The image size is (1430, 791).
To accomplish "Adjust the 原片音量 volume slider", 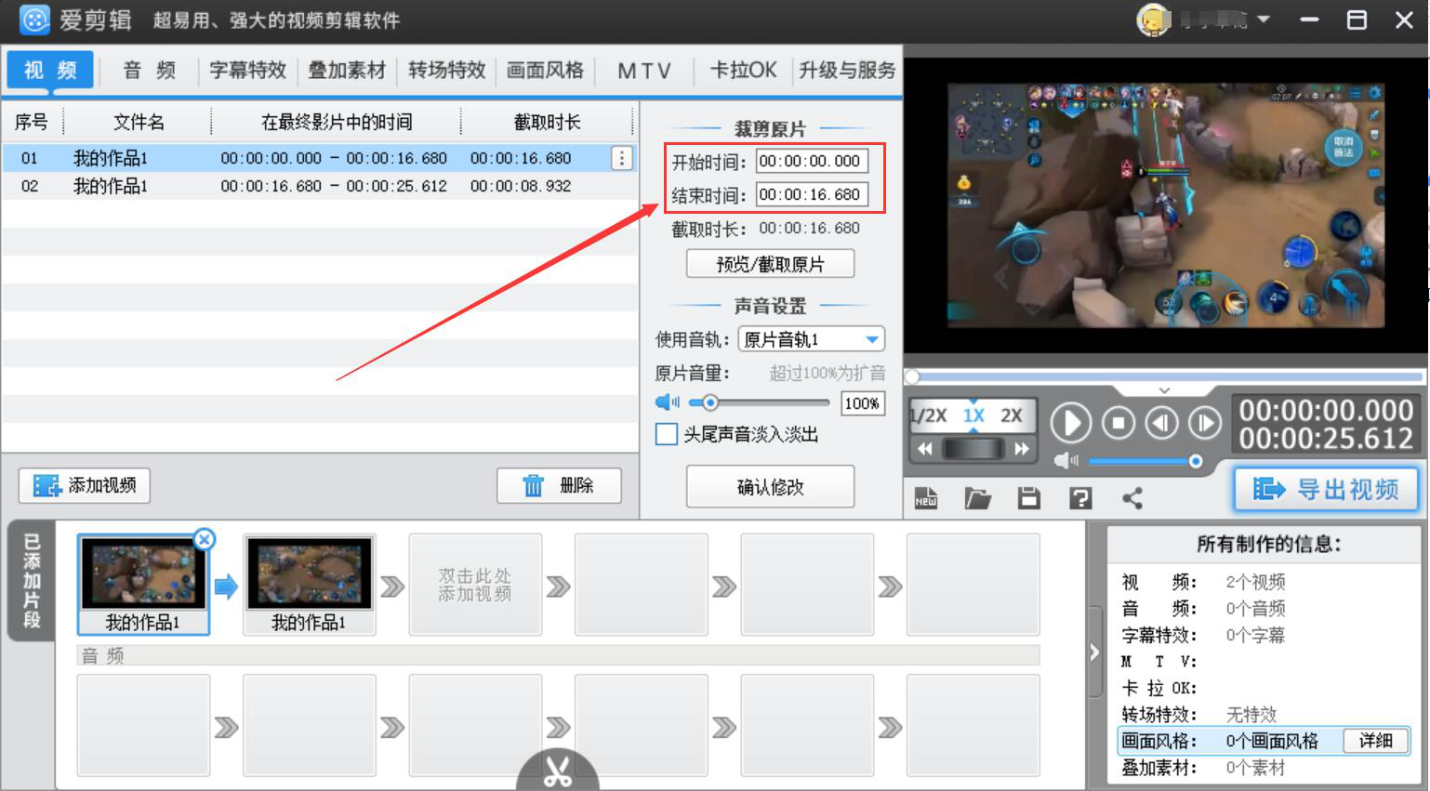I will (759, 402).
